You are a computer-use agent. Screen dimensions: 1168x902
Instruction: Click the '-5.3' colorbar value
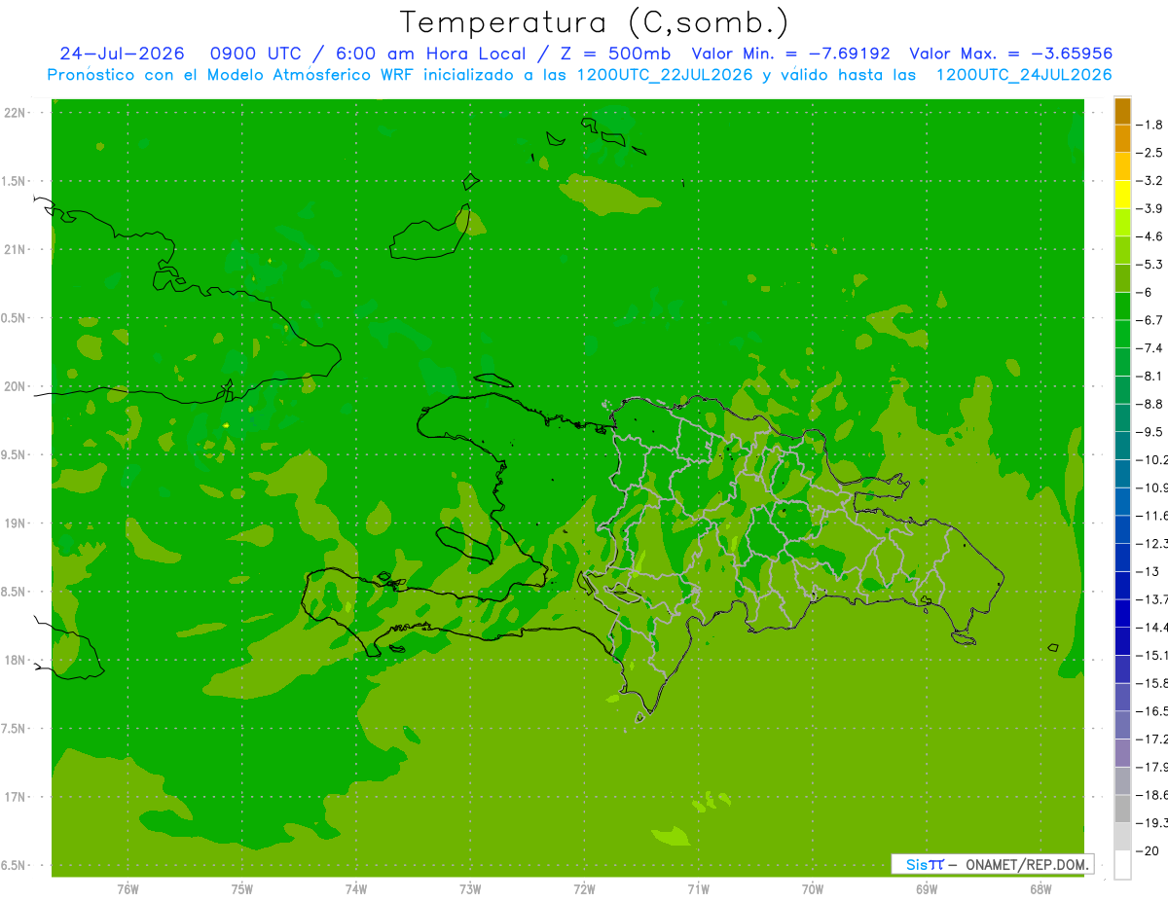1150,264
